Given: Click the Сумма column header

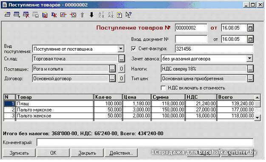Looking at the screenshot, I should tap(168, 97).
